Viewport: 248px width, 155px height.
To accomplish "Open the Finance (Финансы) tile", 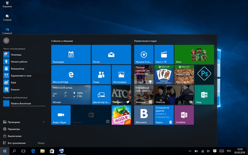I will (144, 95).
